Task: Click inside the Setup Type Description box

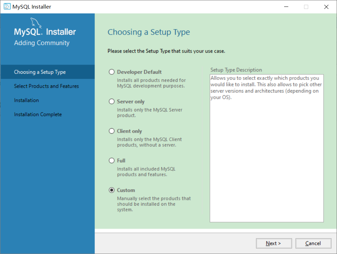Action: tap(267, 148)
